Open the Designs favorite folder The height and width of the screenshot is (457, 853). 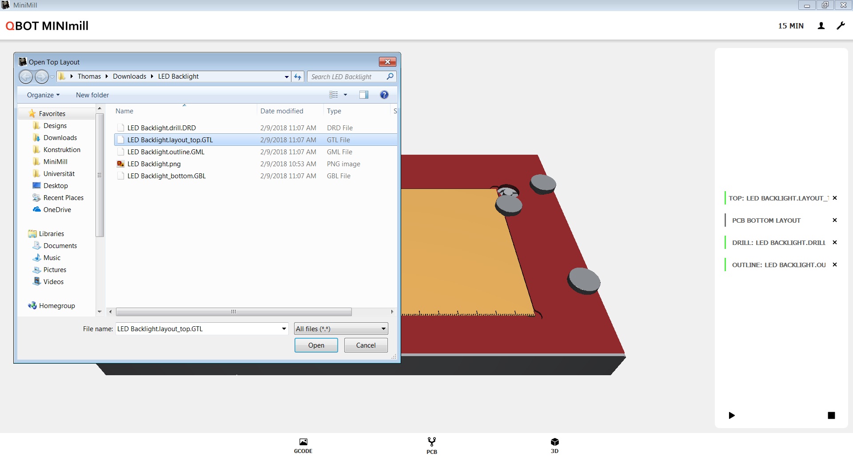pos(55,126)
